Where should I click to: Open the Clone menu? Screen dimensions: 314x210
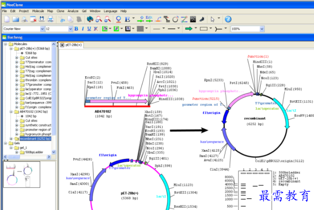coord(60,11)
